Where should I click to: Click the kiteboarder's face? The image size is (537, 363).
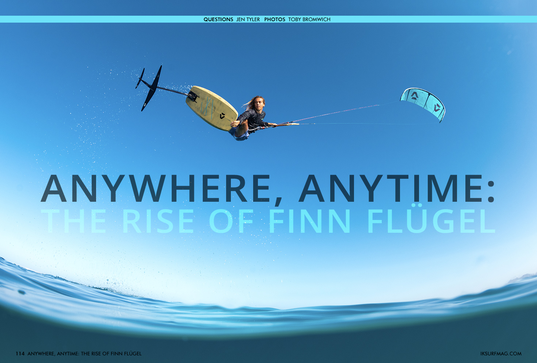pos(259,104)
